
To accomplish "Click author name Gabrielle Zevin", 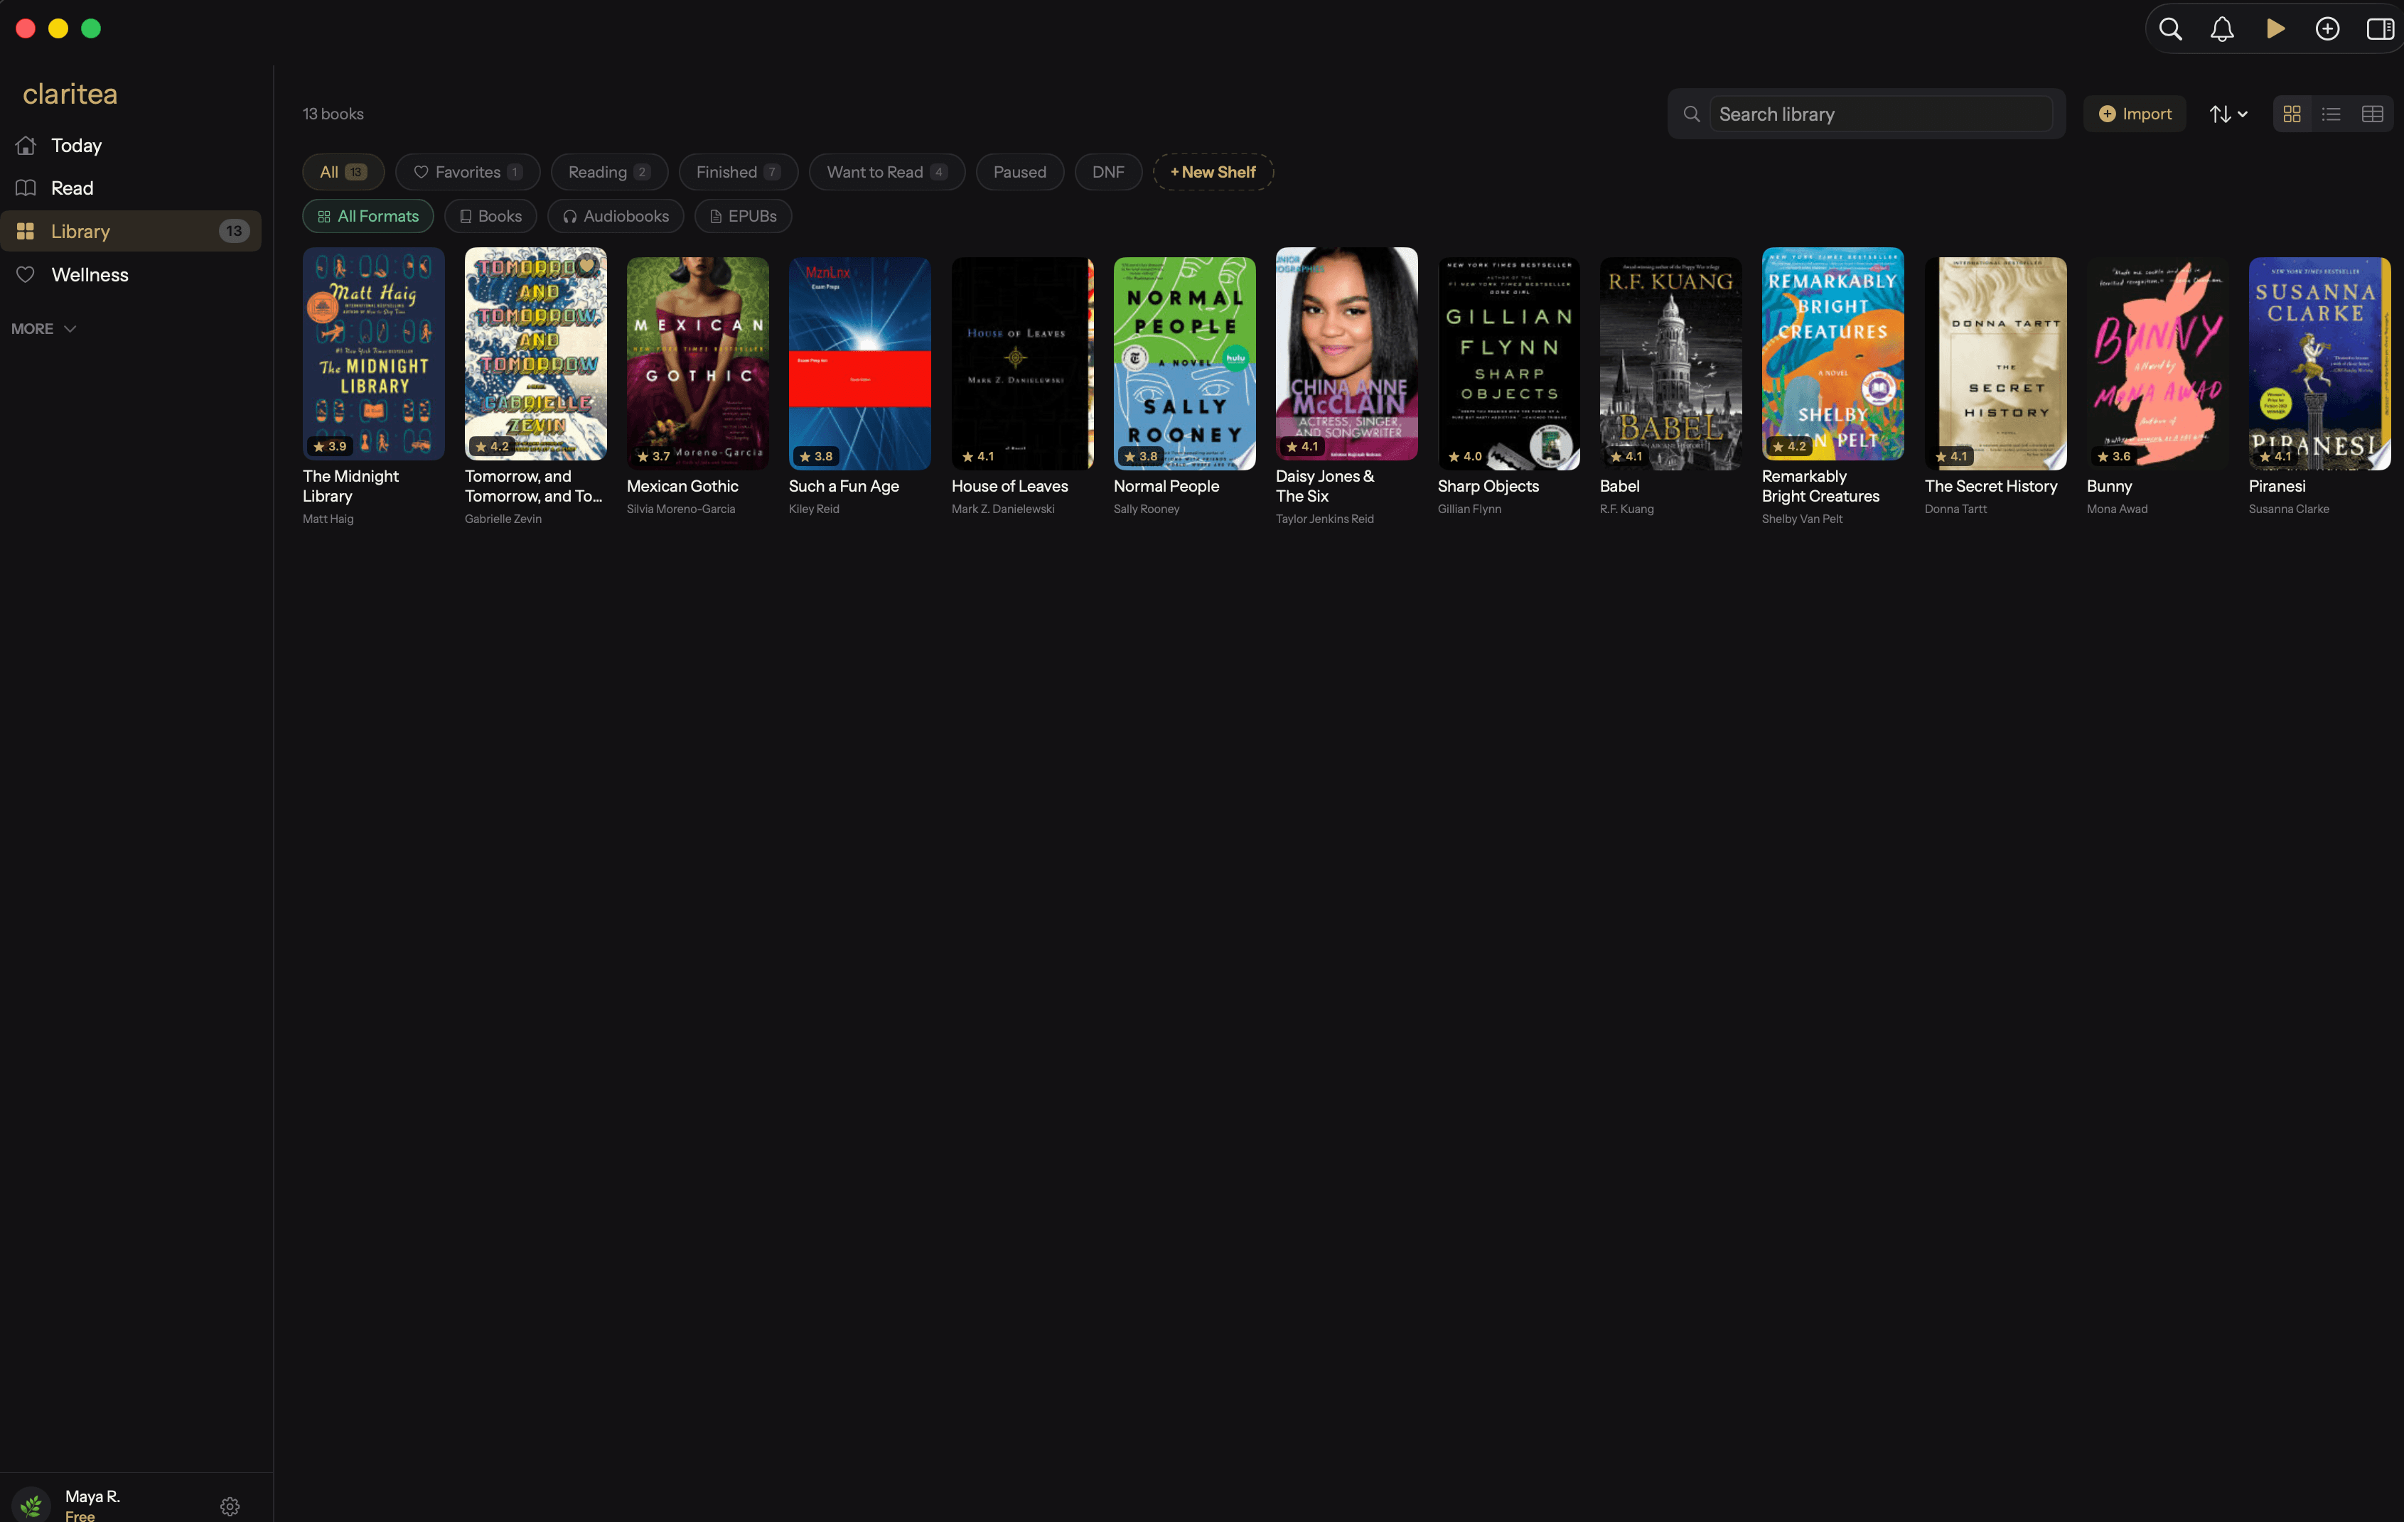I will click(503, 520).
